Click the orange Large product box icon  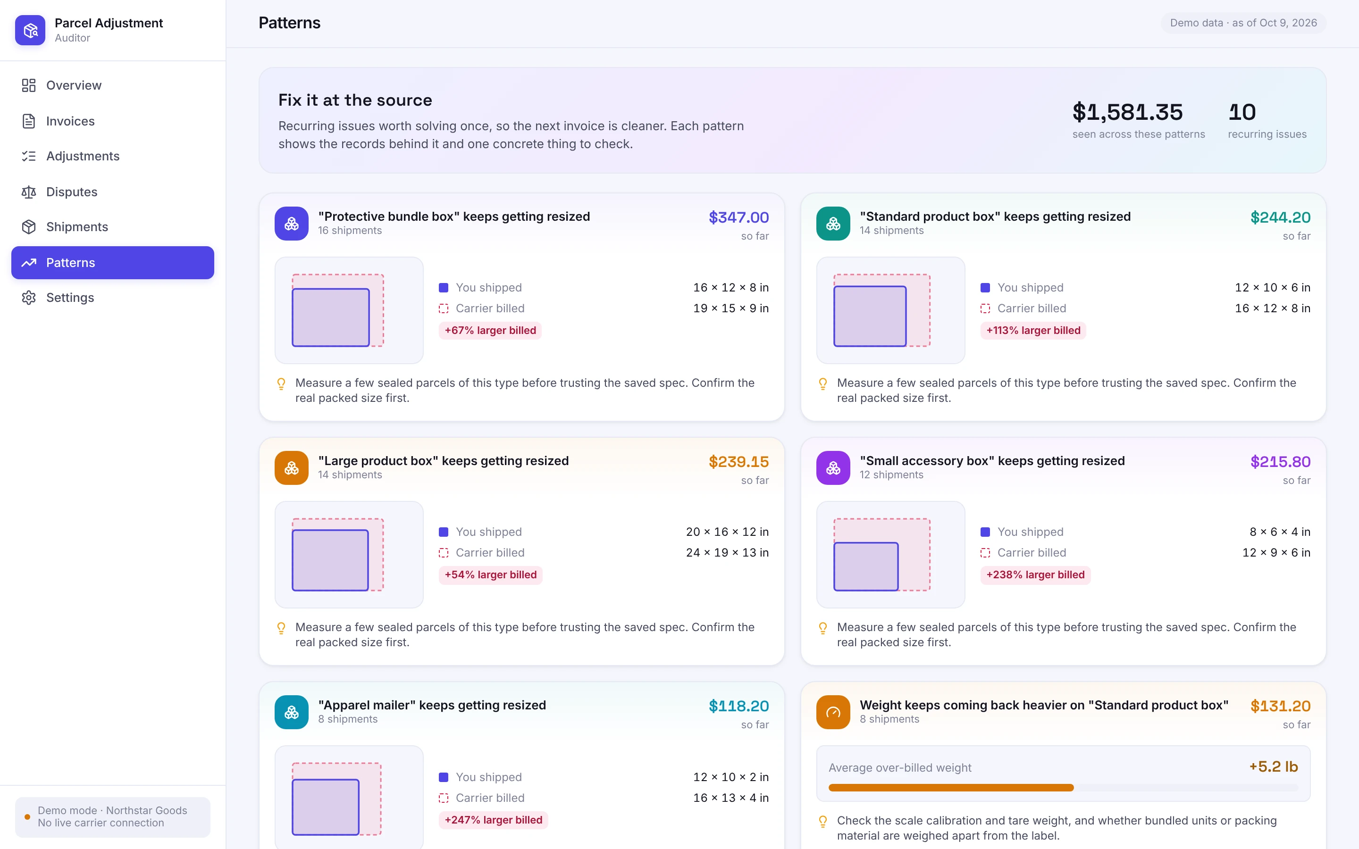[292, 468]
